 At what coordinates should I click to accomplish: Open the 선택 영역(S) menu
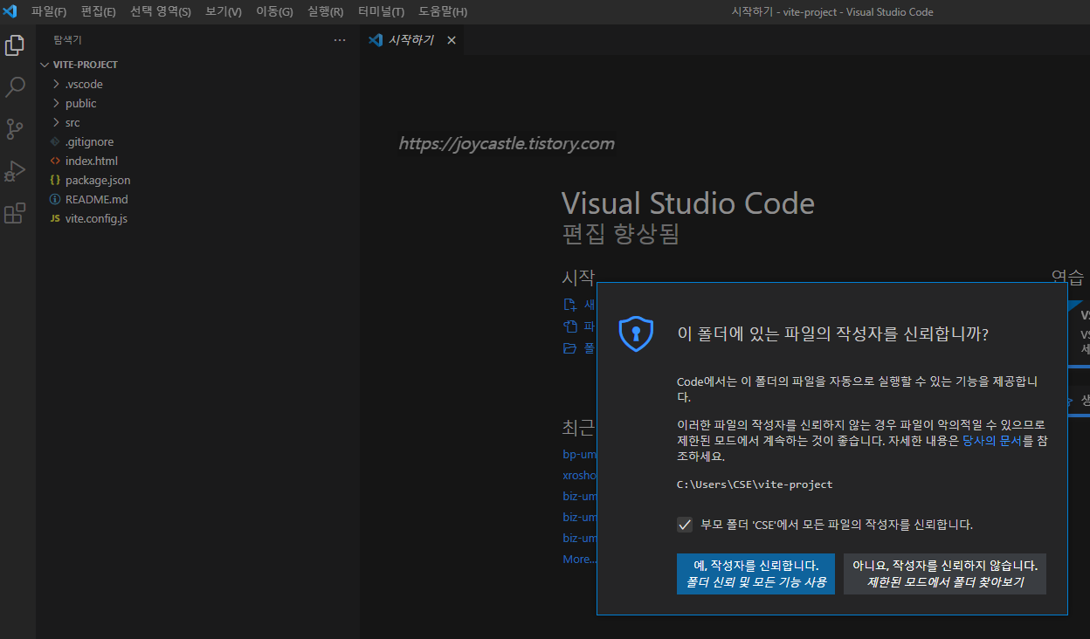tap(161, 11)
